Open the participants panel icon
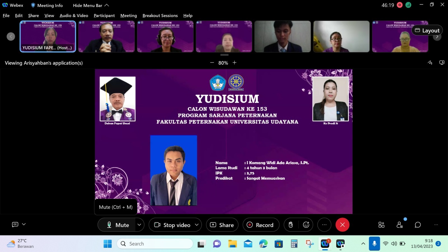The image size is (448, 252). pyautogui.click(x=400, y=225)
